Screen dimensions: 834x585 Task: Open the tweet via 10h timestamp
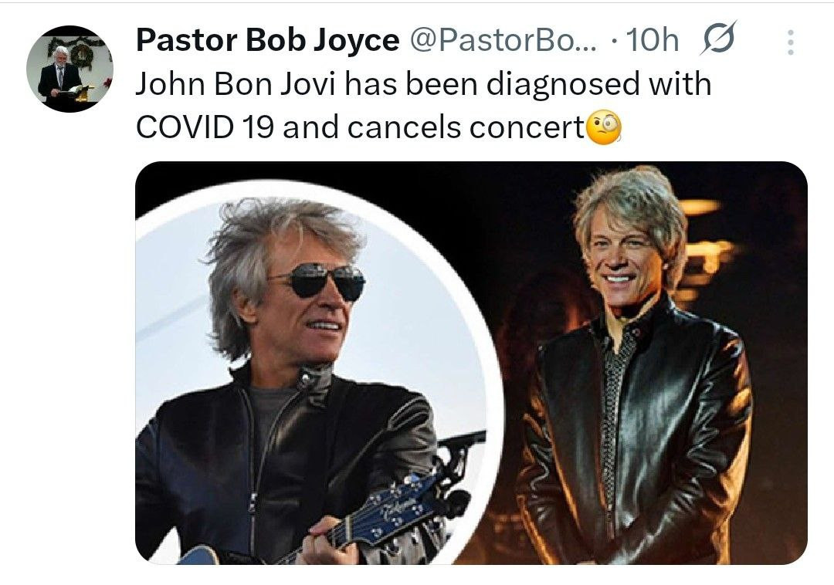pyautogui.click(x=652, y=40)
